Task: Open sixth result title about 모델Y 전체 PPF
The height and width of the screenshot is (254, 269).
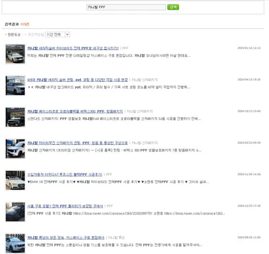Action: [65, 206]
